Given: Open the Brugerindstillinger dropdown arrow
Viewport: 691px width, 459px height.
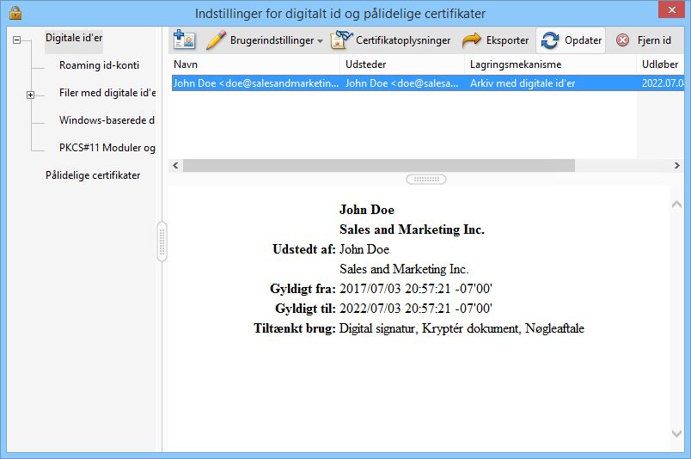Looking at the screenshot, I should point(320,41).
